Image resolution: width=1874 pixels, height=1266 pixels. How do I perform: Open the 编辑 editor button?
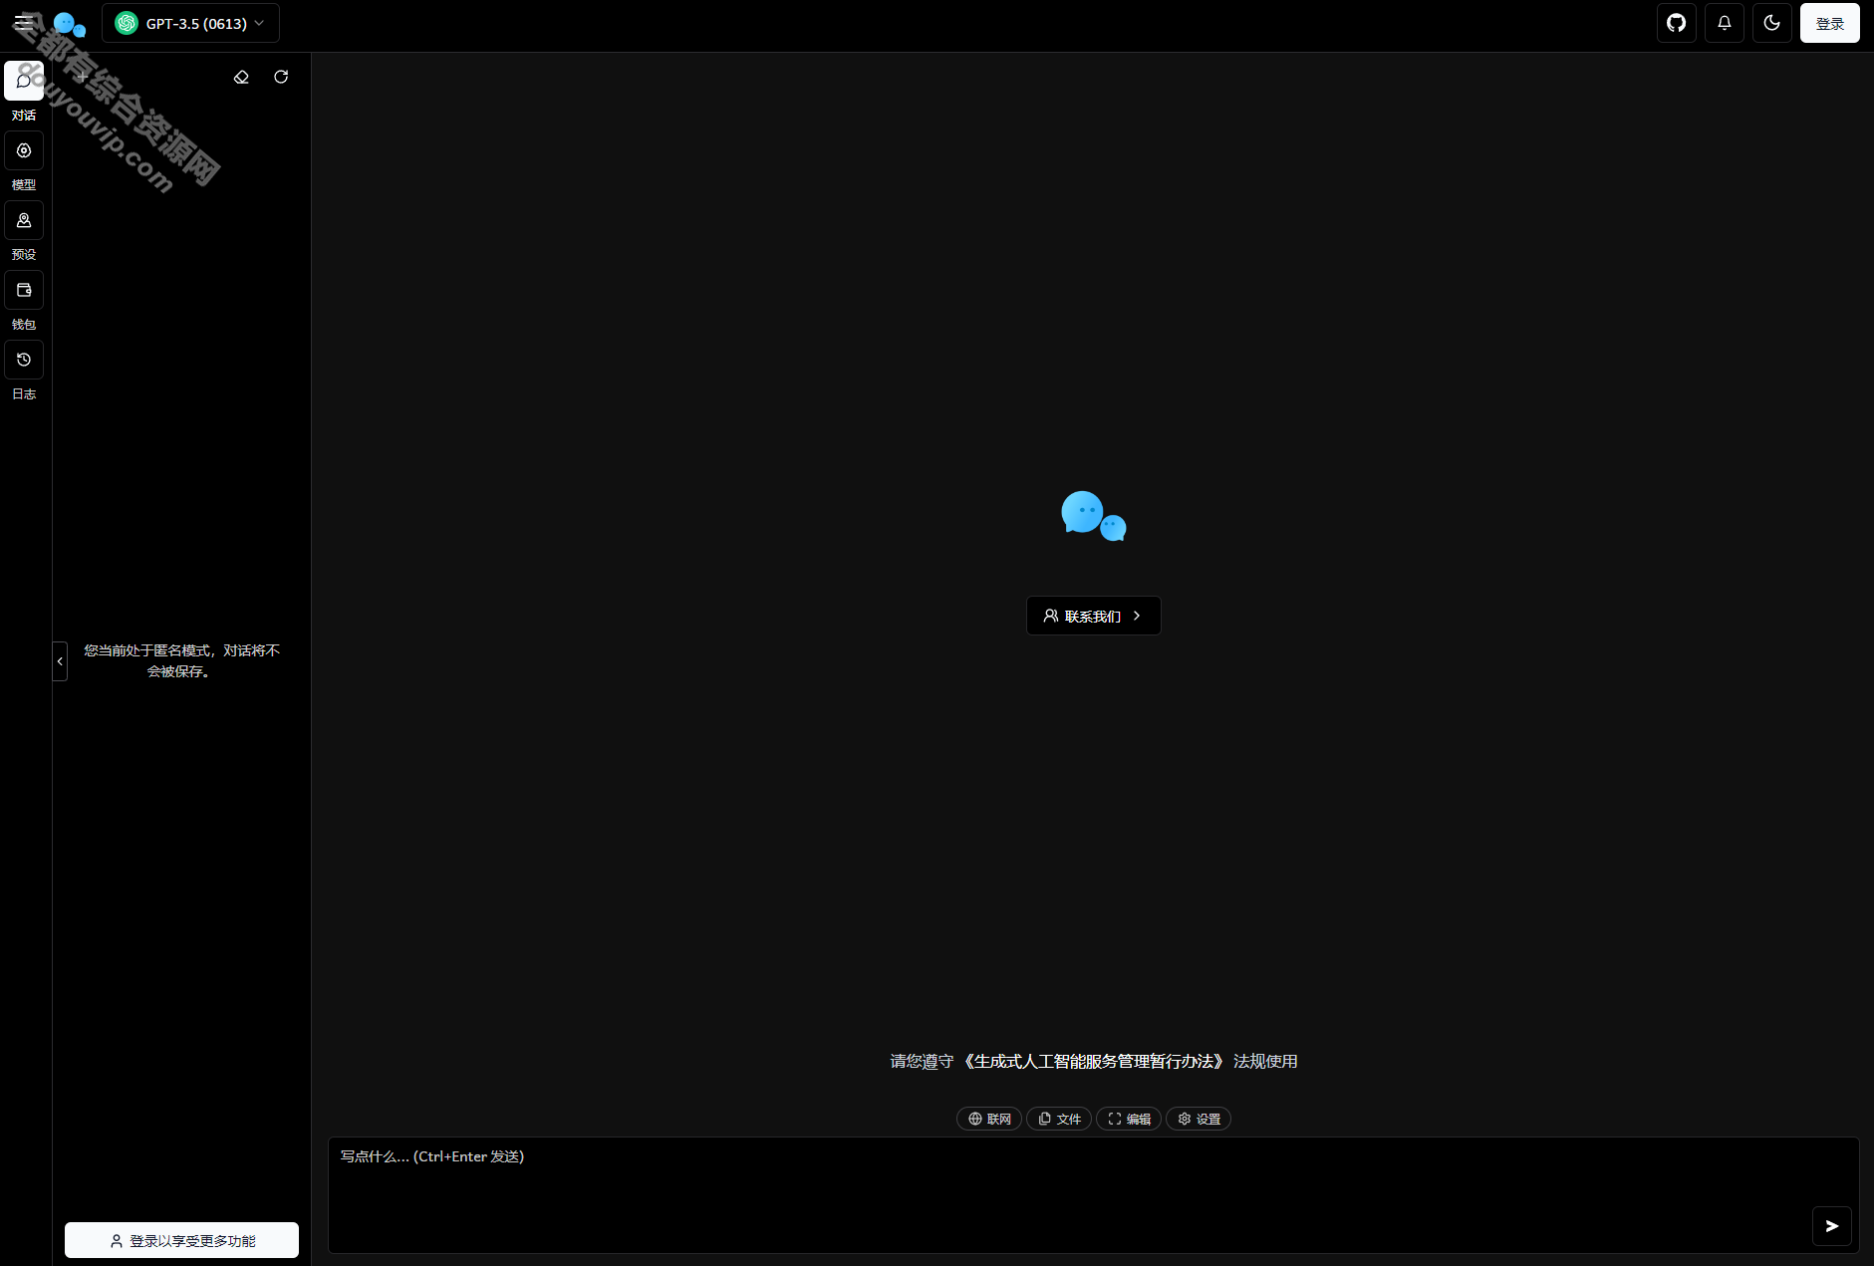(1129, 1119)
